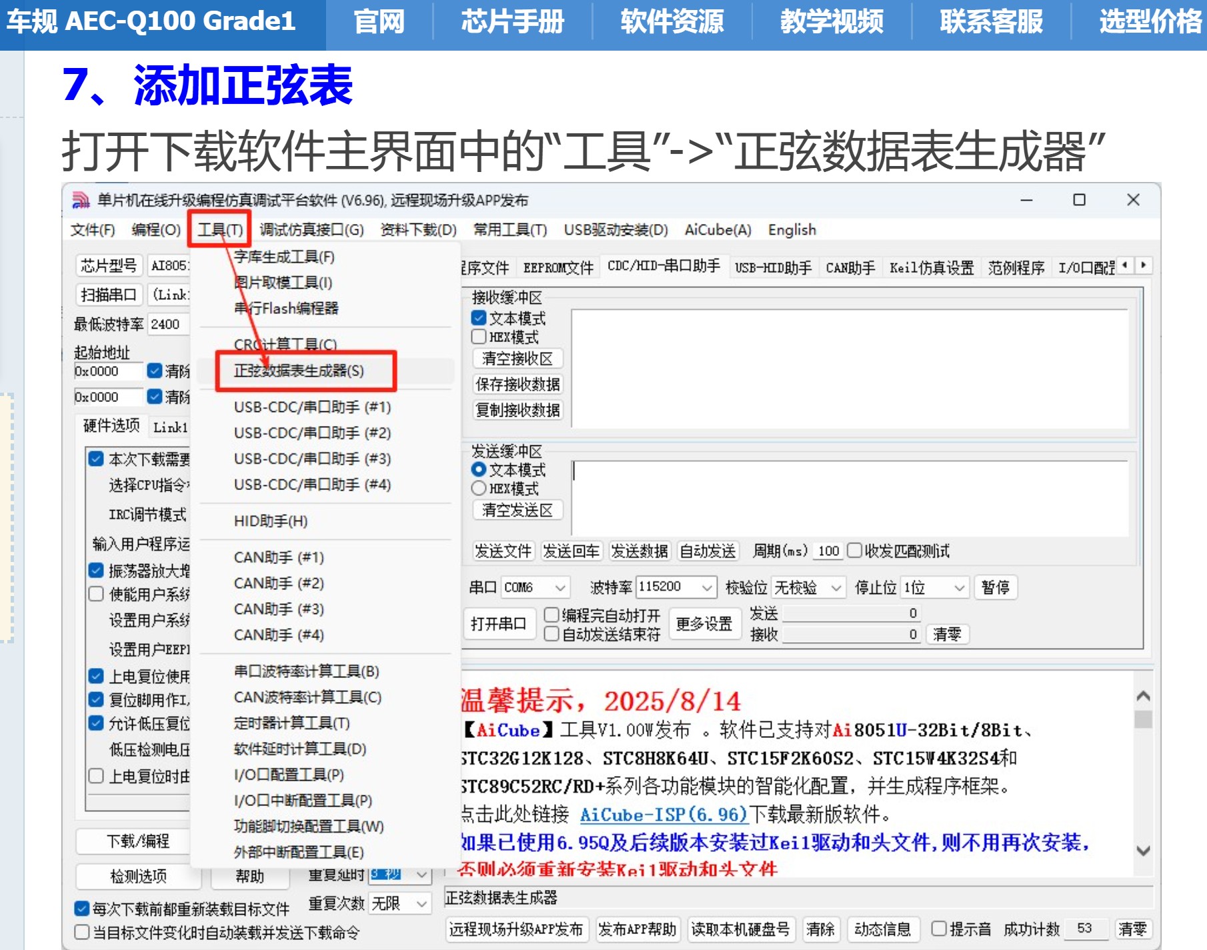Click the 打开串口 button
This screenshot has width=1207, height=950.
coord(499,623)
